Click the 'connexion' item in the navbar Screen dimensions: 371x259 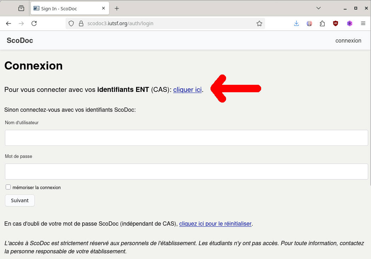tap(348, 40)
